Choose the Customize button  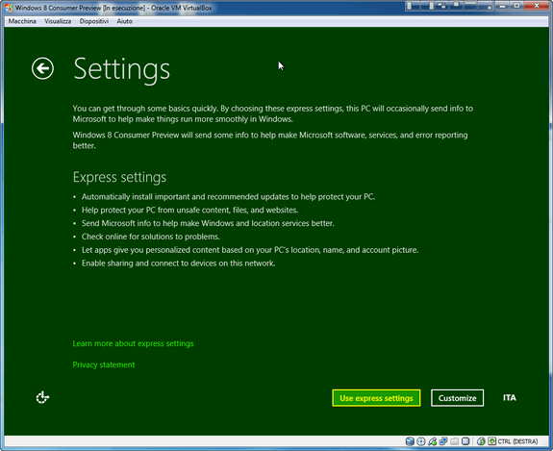[457, 398]
